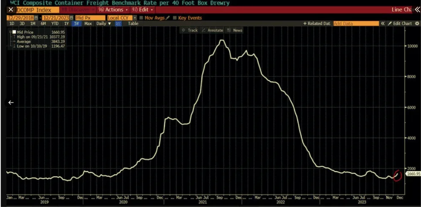Switch to Table view
The width and height of the screenshot is (421, 207).
tap(133, 24)
